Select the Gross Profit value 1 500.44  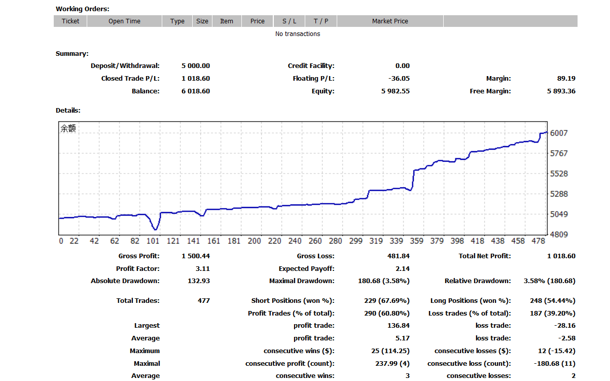coord(196,256)
